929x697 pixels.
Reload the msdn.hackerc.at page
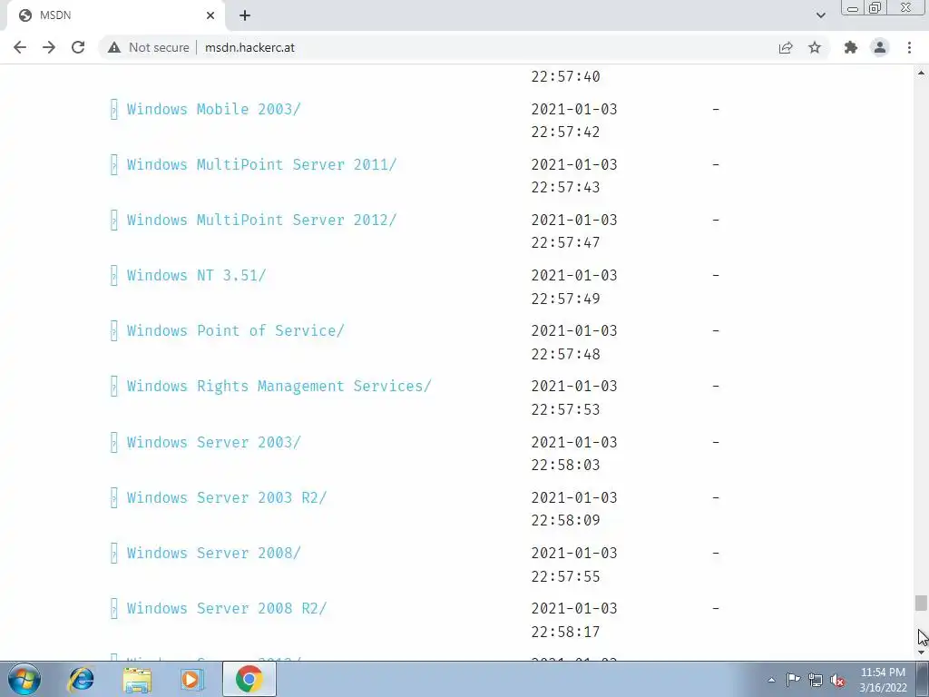(78, 47)
